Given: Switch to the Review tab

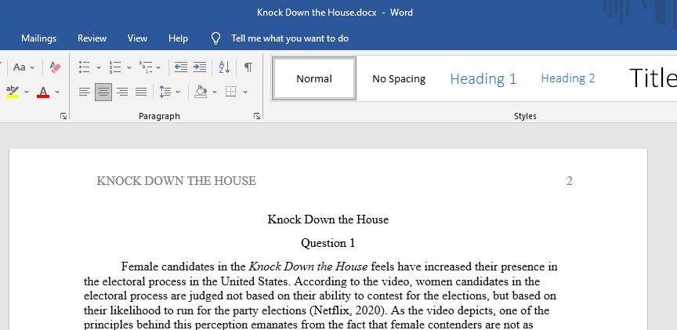Looking at the screenshot, I should (92, 38).
